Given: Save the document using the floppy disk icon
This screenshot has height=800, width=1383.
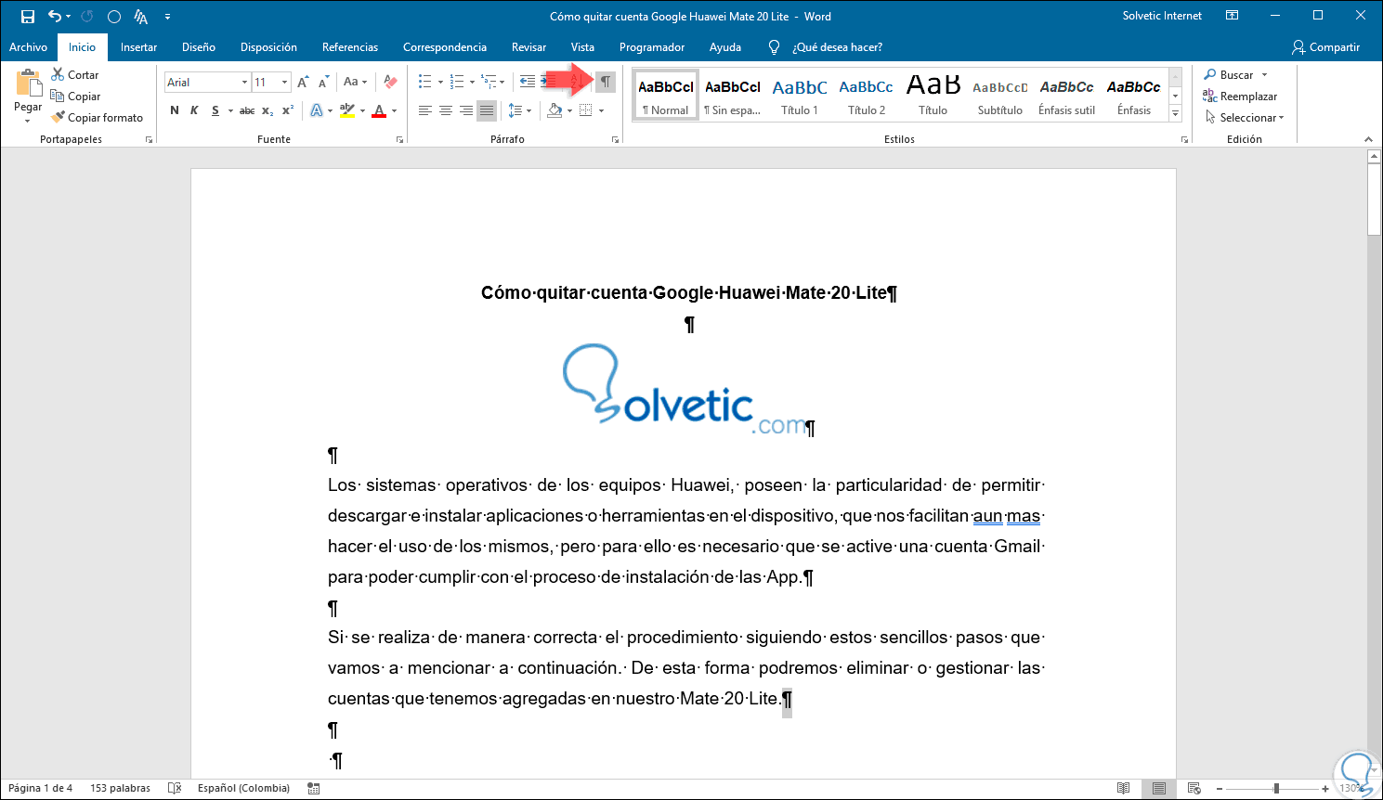Looking at the screenshot, I should 28,17.
